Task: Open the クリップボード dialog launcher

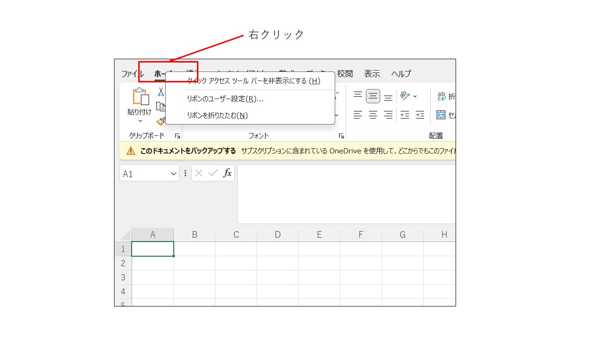Action: 178,136
